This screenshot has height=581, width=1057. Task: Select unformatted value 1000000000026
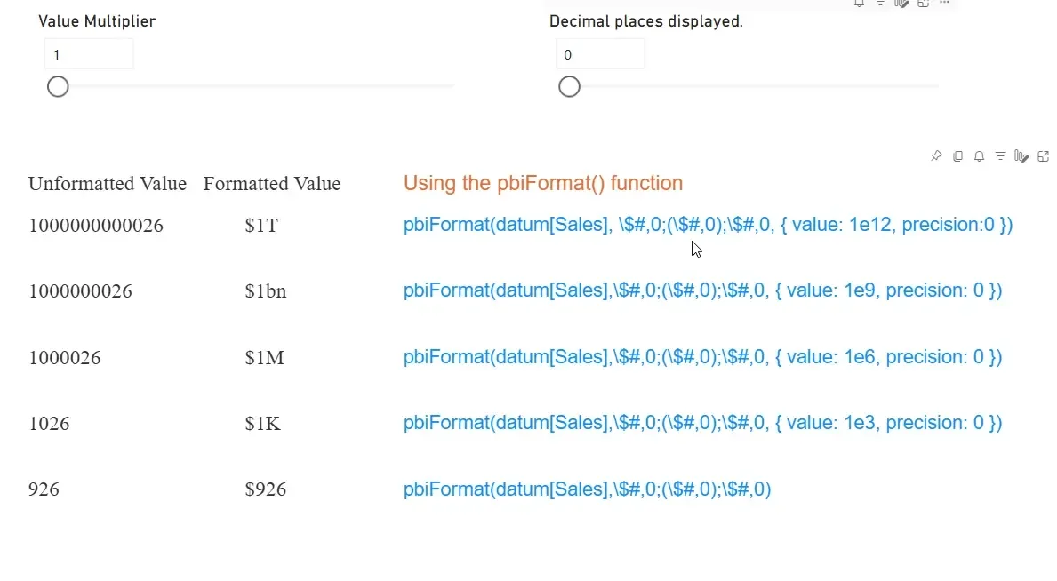pos(96,225)
